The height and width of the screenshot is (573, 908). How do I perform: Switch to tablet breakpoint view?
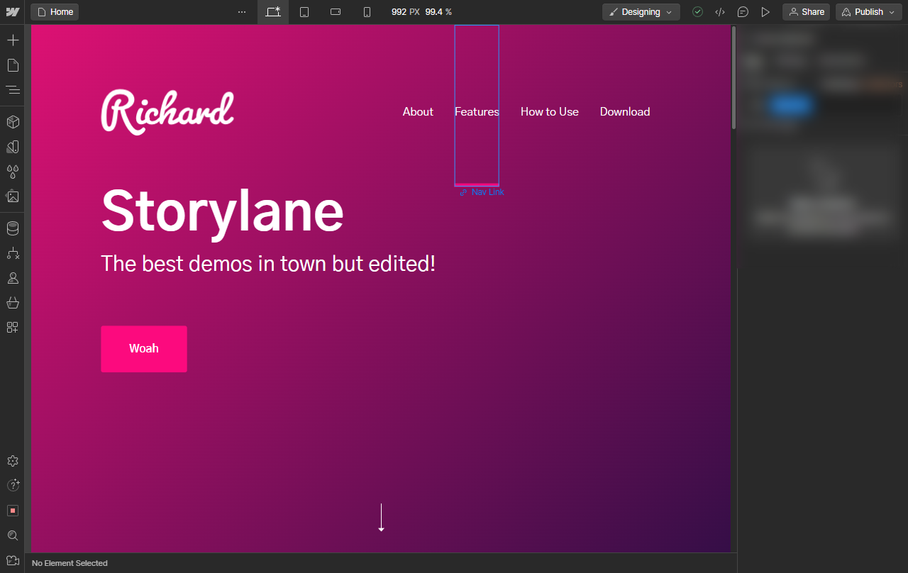(x=304, y=12)
